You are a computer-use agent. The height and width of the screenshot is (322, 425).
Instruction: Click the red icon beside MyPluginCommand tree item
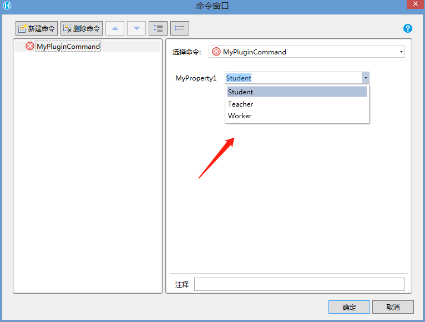30,46
